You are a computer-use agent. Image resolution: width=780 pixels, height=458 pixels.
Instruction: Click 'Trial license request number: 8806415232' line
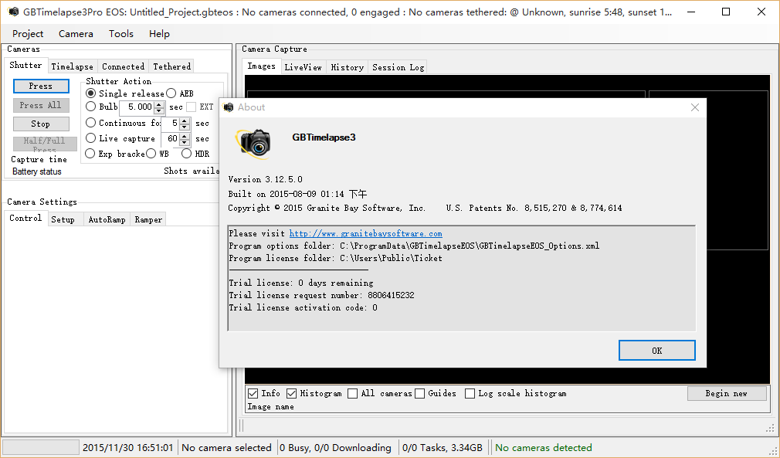321,295
